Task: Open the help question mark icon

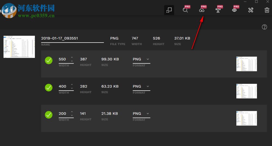Action: click(x=264, y=27)
